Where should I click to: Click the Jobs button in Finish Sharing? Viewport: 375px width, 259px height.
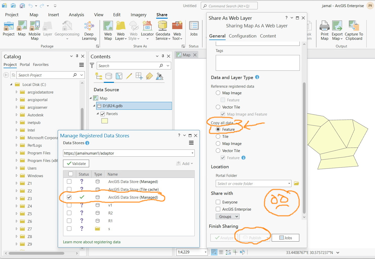285,238
